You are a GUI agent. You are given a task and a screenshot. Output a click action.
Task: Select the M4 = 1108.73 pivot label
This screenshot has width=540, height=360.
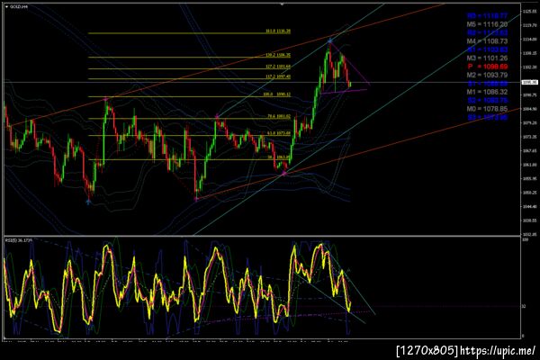click(x=487, y=41)
